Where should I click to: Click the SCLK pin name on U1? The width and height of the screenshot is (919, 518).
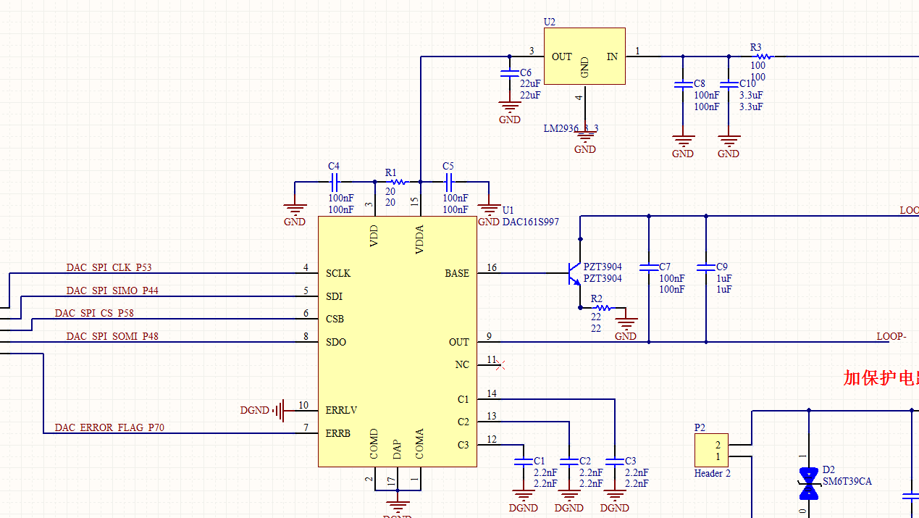pyautogui.click(x=338, y=273)
